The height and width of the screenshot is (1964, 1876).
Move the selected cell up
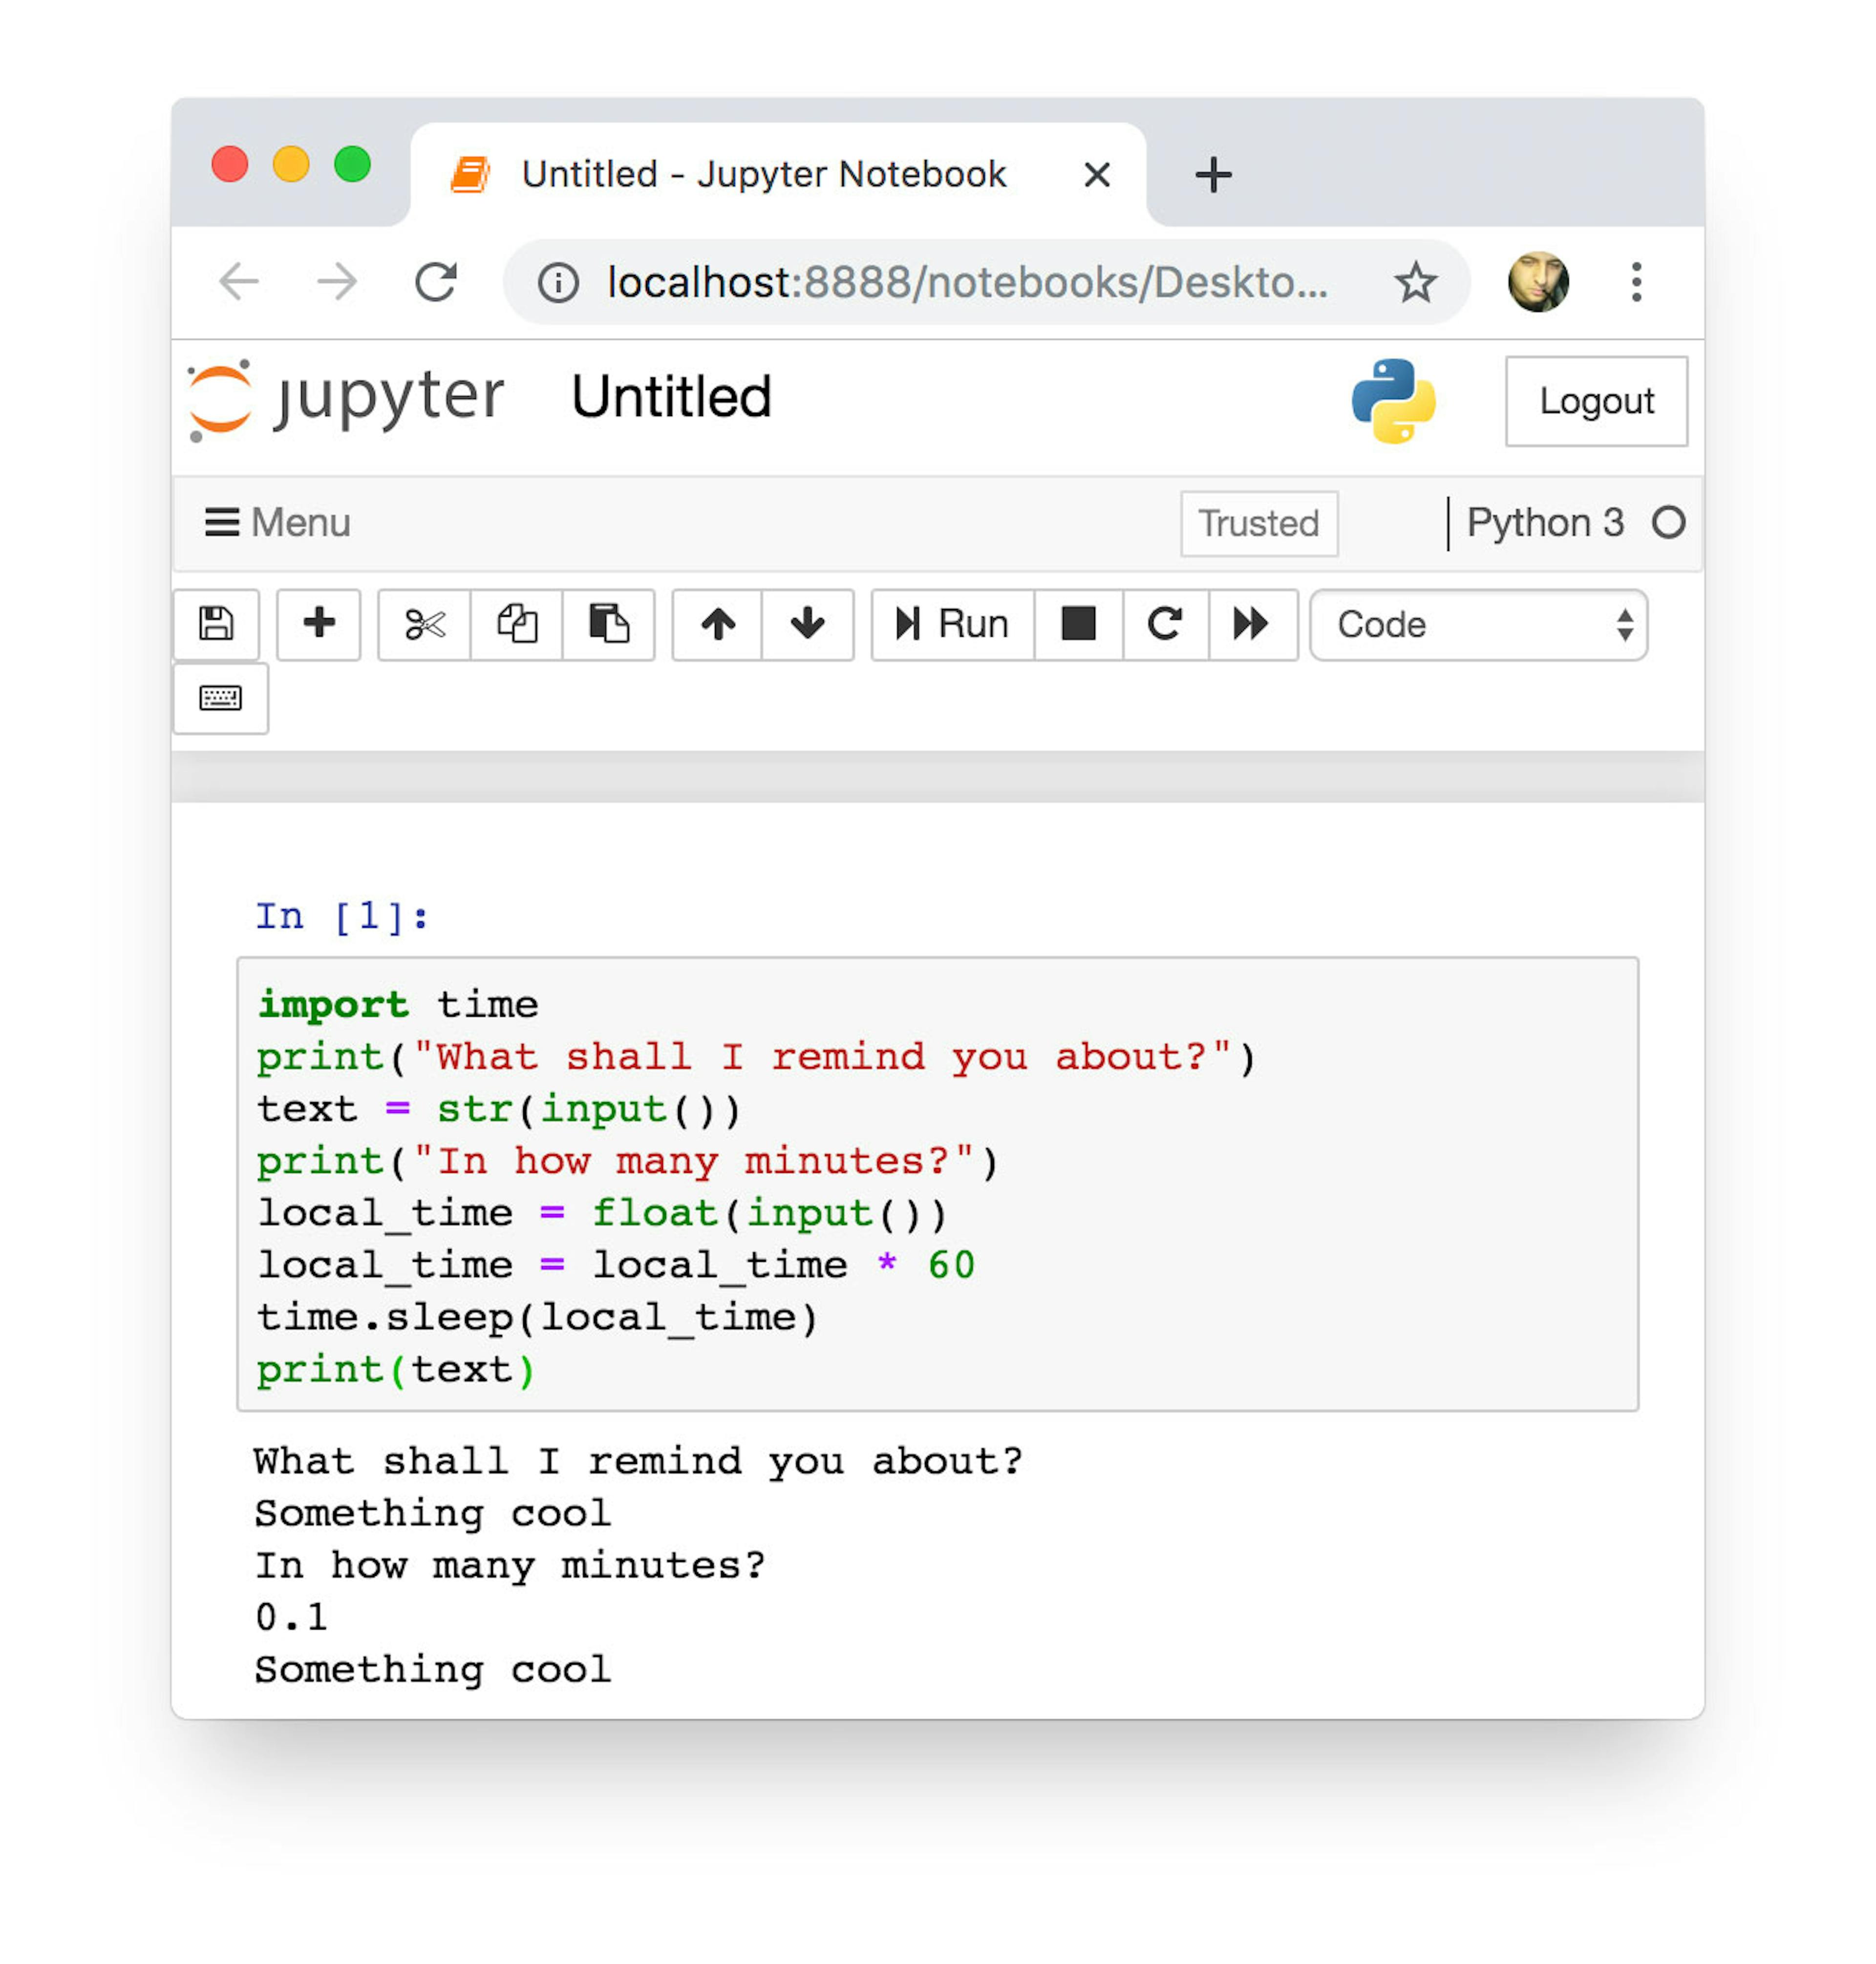[717, 625]
